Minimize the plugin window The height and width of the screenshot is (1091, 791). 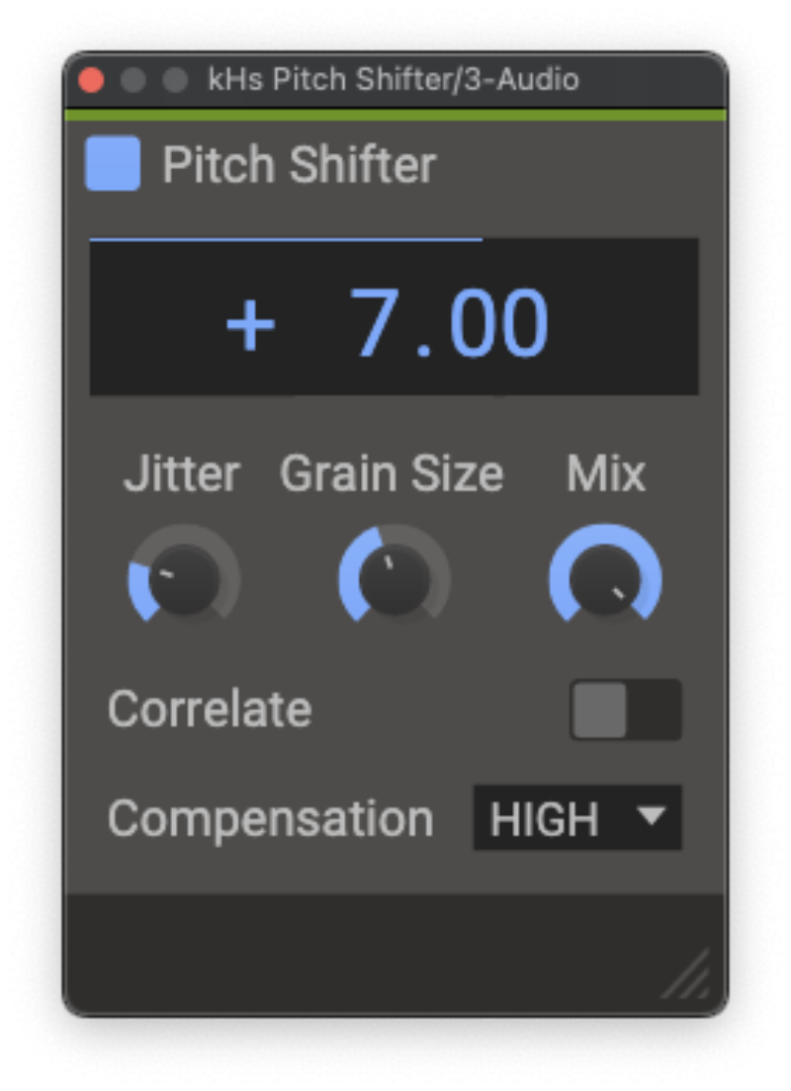(x=133, y=80)
